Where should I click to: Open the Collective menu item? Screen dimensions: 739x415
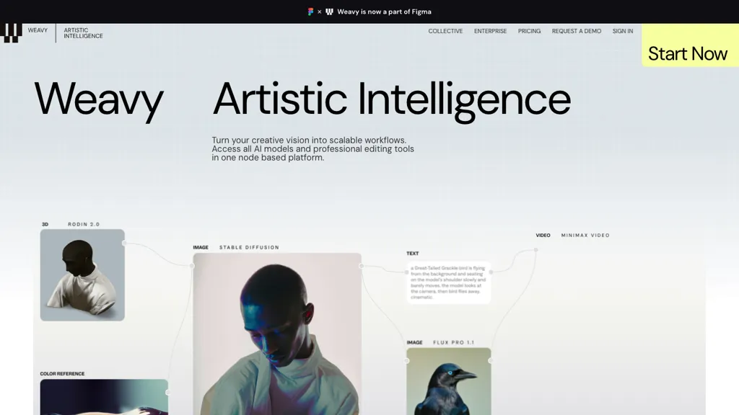coord(445,31)
